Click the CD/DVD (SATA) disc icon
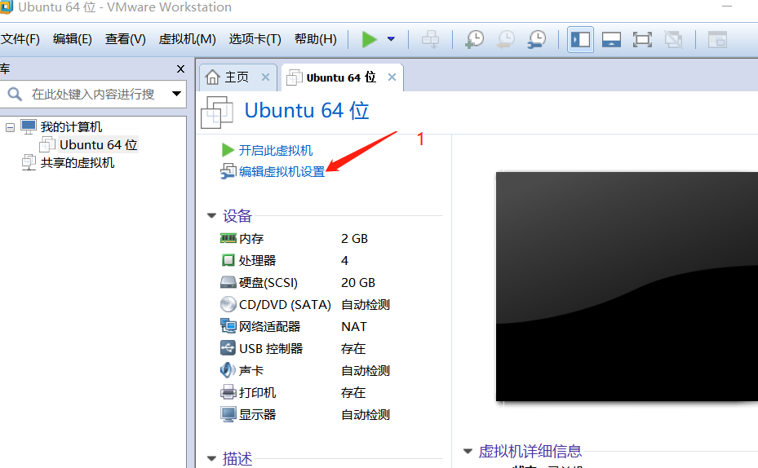 tap(228, 304)
